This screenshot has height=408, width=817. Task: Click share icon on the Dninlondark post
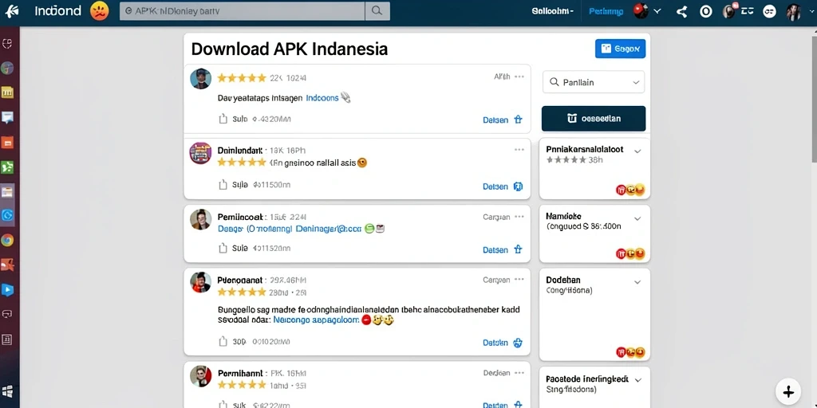tap(223, 184)
